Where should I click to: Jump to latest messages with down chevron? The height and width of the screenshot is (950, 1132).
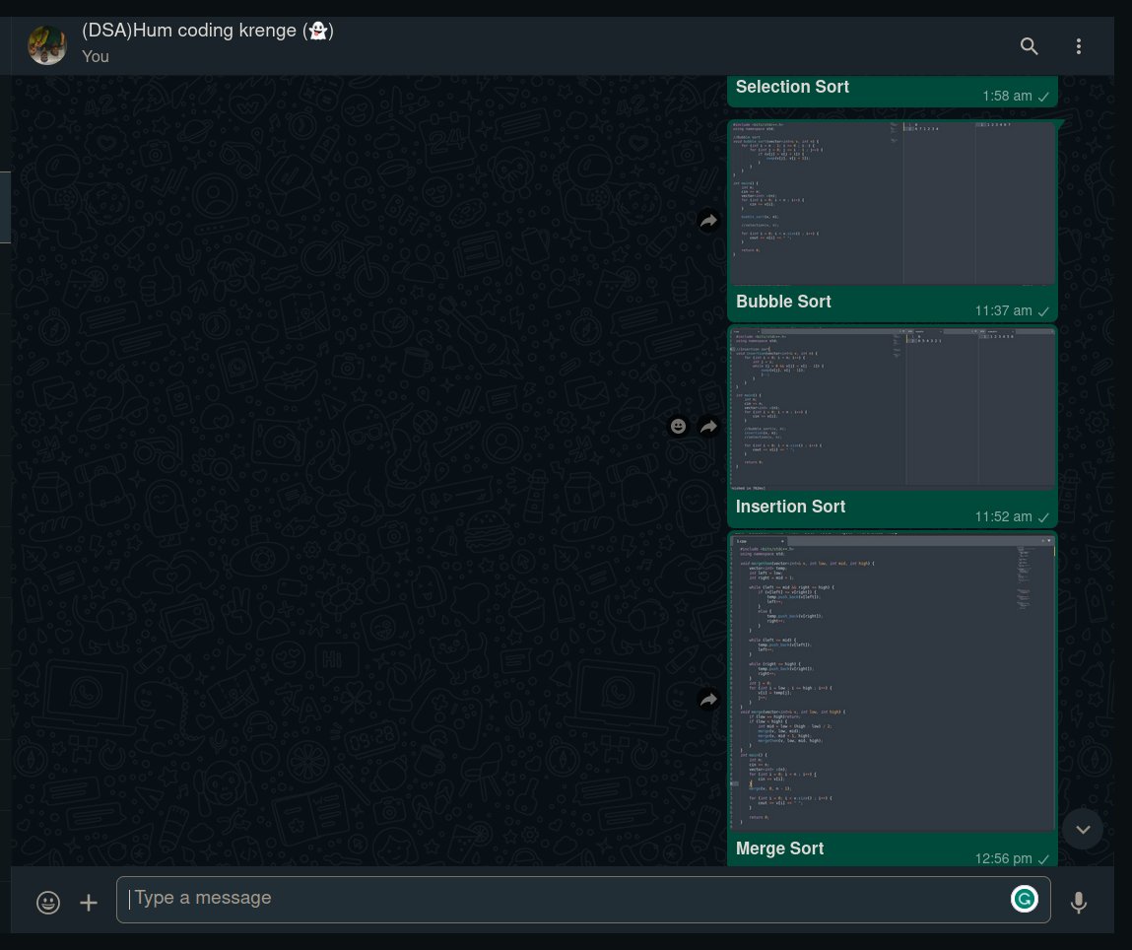click(x=1082, y=830)
